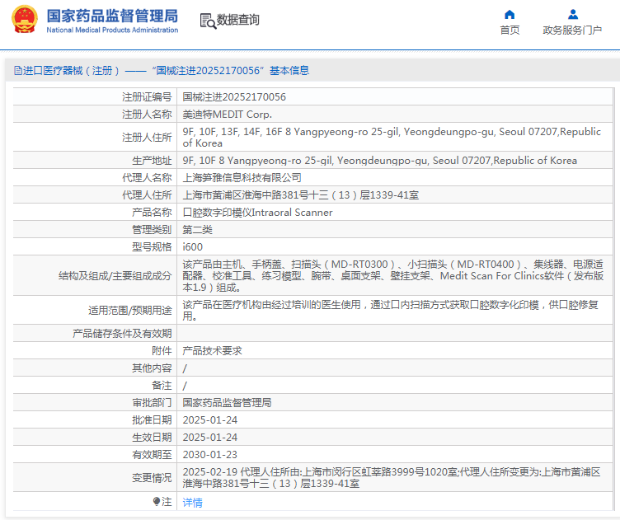The height and width of the screenshot is (520, 620).
Task: Click the 变更情况 text dated 2025-02-19
Action: click(x=392, y=478)
